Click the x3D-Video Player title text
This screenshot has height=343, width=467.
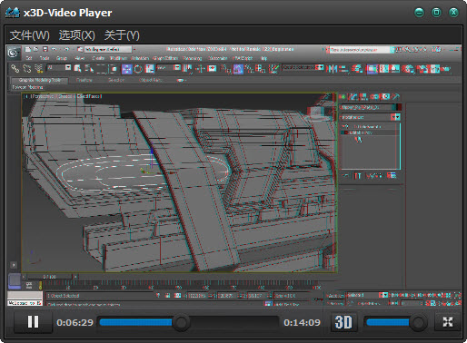point(67,13)
